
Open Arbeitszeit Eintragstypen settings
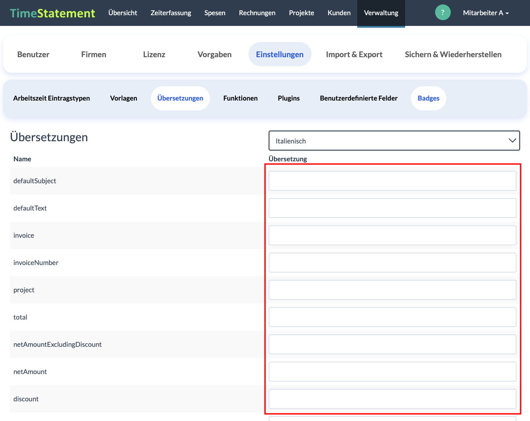point(51,98)
